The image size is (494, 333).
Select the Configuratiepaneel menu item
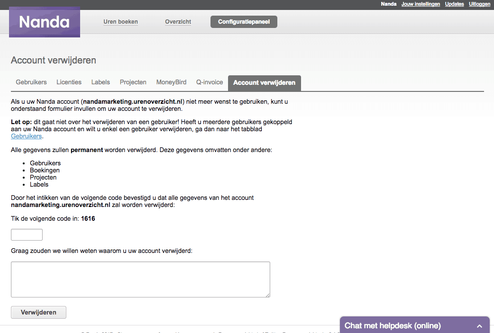pos(244,22)
